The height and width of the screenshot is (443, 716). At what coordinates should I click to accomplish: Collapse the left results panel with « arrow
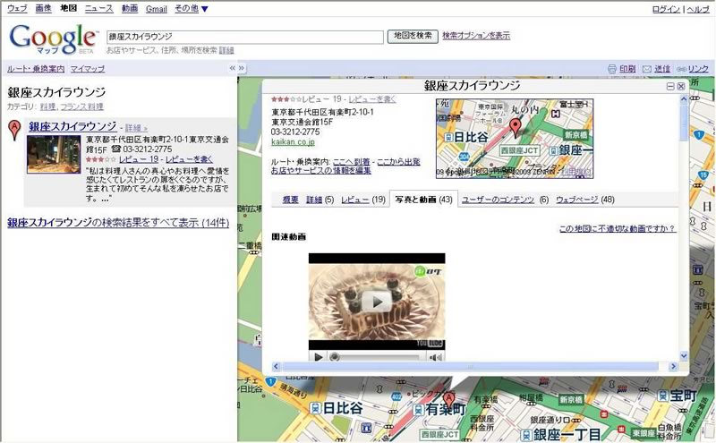click(232, 68)
